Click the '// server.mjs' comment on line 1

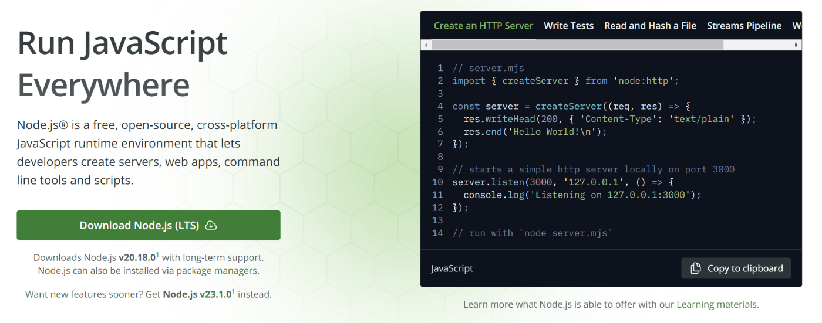pos(489,68)
